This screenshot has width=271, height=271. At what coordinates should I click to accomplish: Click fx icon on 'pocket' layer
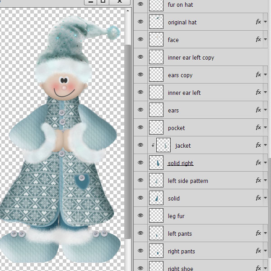coord(258,127)
